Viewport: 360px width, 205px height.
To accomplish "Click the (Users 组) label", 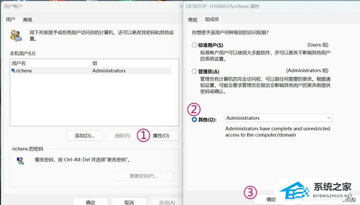I will pyautogui.click(x=318, y=45).
